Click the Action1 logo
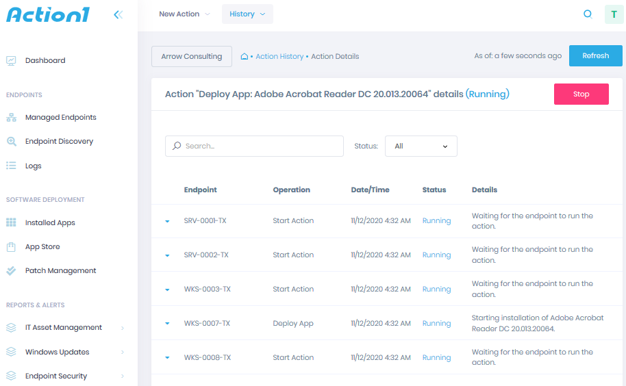Image resolution: width=626 pixels, height=386 pixels. click(48, 15)
